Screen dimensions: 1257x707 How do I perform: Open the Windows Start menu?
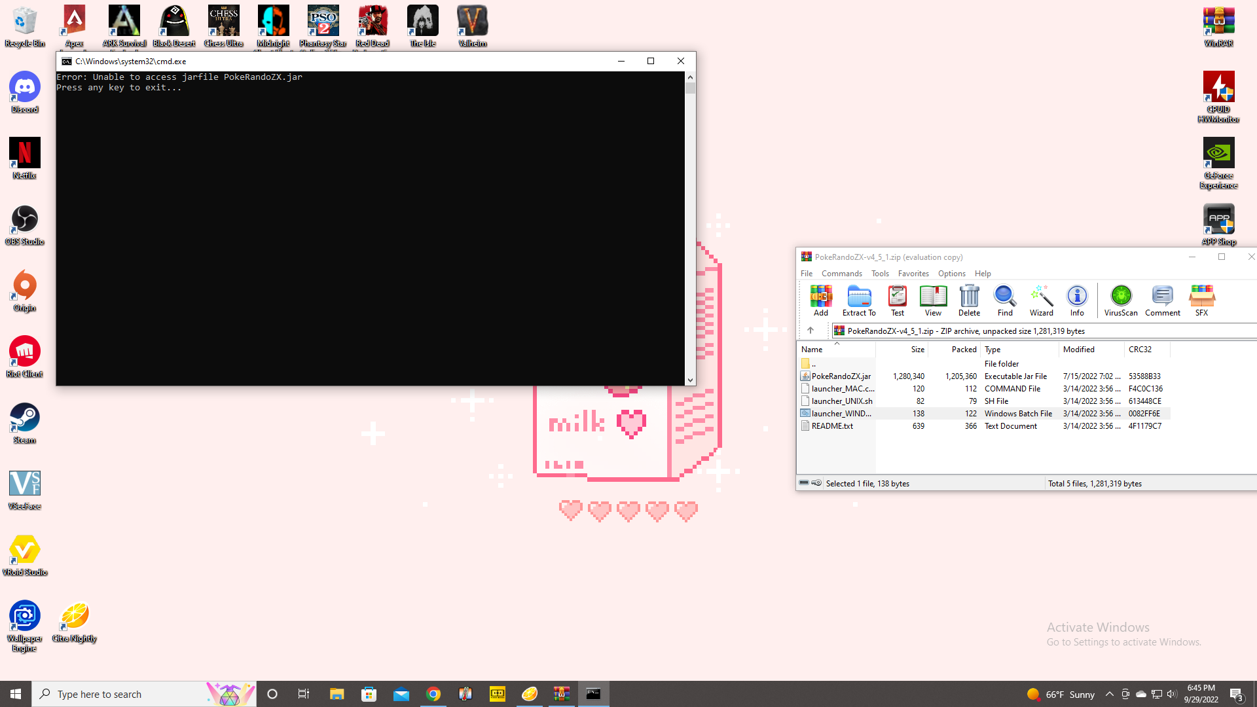[x=16, y=694]
